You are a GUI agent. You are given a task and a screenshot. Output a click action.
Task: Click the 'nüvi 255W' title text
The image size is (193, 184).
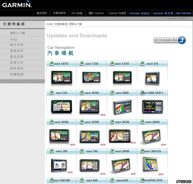click(92, 122)
